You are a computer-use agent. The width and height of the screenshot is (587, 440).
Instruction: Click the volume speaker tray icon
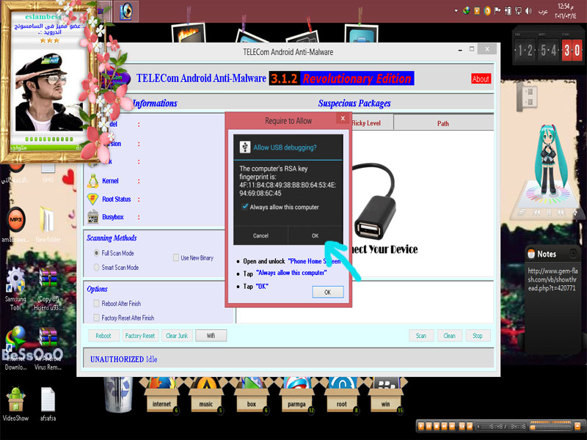pyautogui.click(x=528, y=11)
